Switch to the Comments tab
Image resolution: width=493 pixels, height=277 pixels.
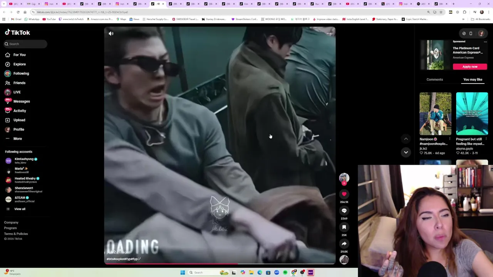point(434,79)
